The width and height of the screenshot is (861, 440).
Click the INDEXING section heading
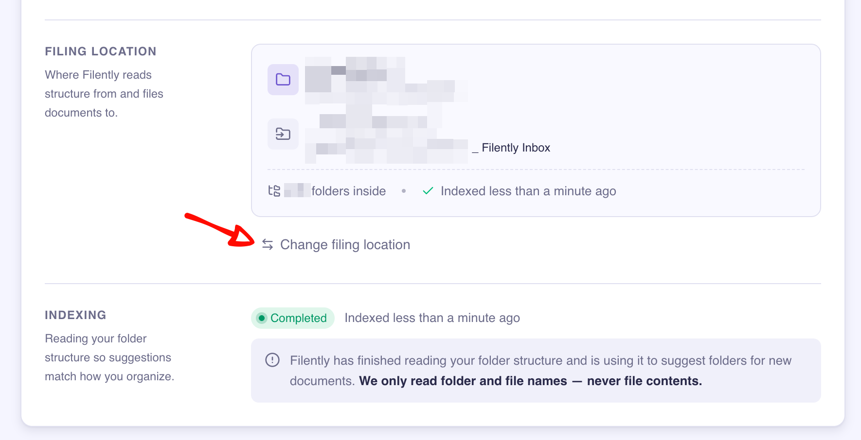(75, 315)
